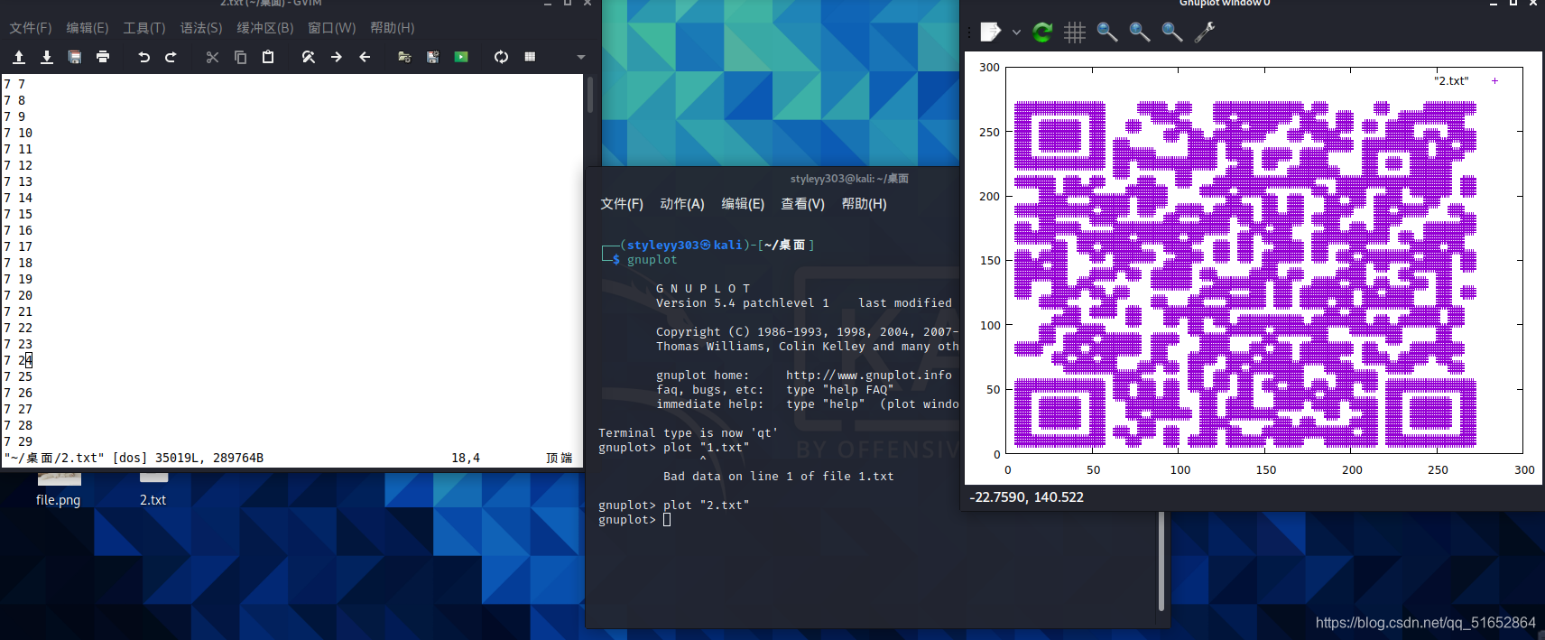Open the terminal's 帮助(H) menu

865,204
